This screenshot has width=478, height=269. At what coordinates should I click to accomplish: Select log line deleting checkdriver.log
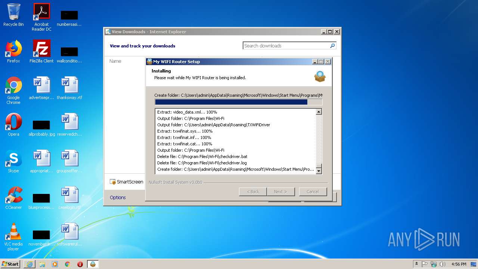[x=202, y=163]
